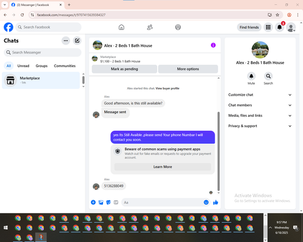Click message 'Good afternoon, is this still available?'
The image size is (303, 242).
pyautogui.click(x=133, y=103)
